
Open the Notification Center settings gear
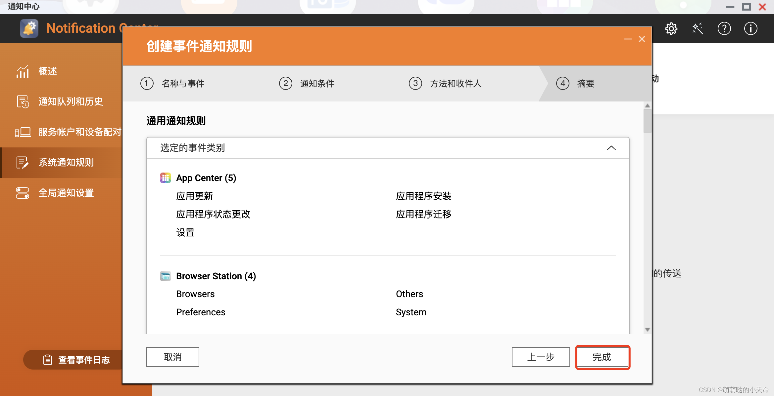click(671, 28)
